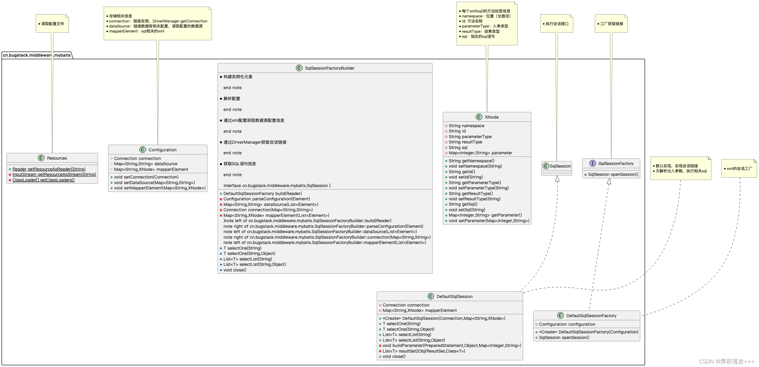The width and height of the screenshot is (759, 367).
Task: Click the String namespace field in XNode
Action: (x=466, y=126)
